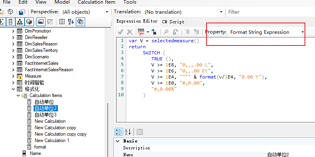Select the New Calculation item

pos(50,121)
